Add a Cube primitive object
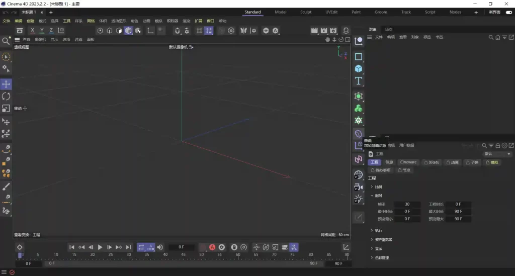The height and width of the screenshot is (276, 515). pyautogui.click(x=359, y=68)
